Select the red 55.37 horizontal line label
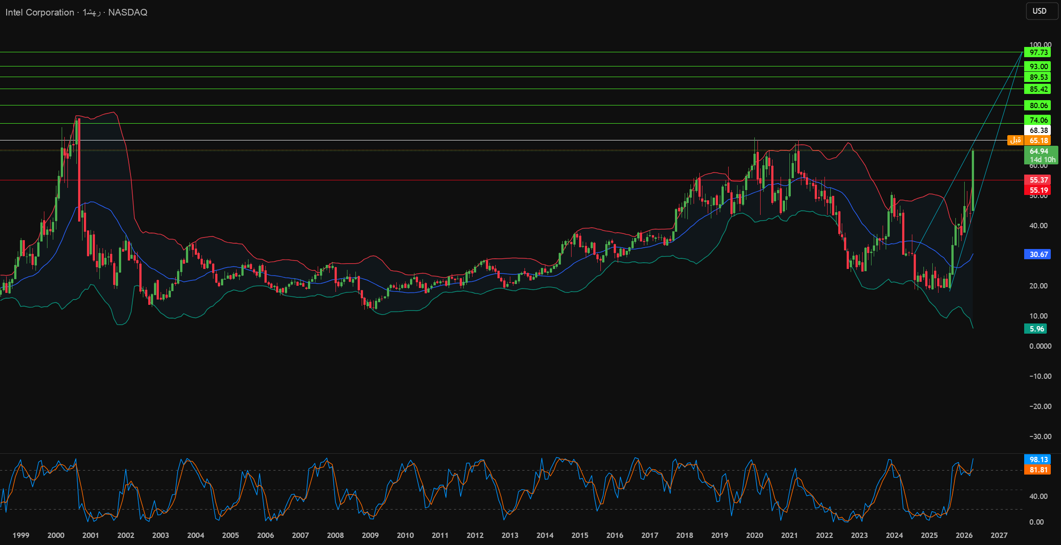The width and height of the screenshot is (1061, 545). tap(1037, 180)
